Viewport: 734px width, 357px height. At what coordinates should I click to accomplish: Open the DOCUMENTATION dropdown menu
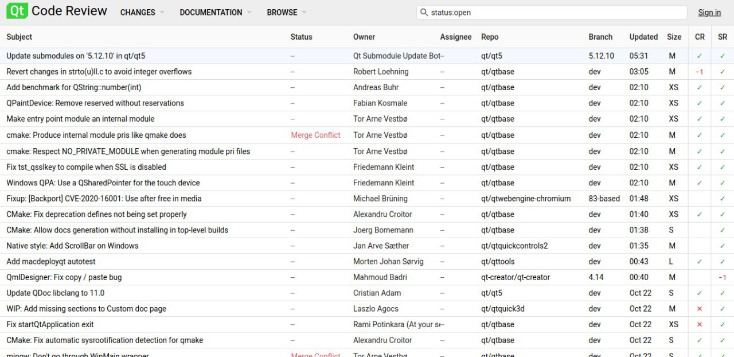coord(216,12)
